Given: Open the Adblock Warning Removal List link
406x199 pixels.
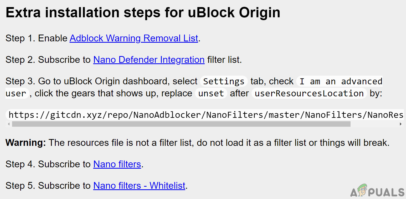Looking at the screenshot, I should [133, 38].
